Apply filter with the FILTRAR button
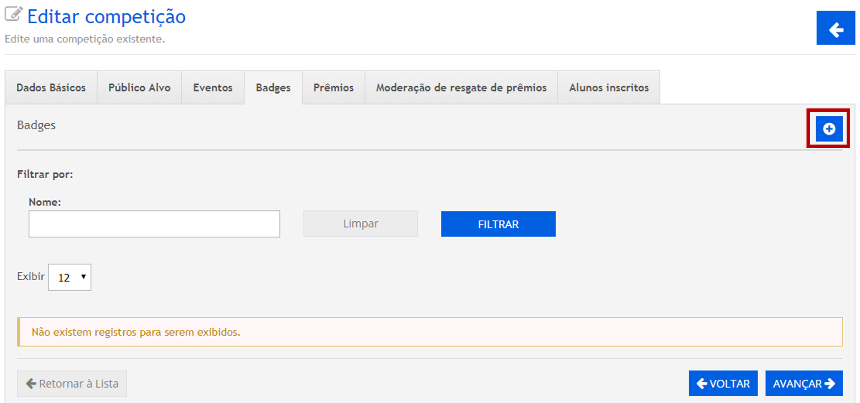 [x=498, y=224]
